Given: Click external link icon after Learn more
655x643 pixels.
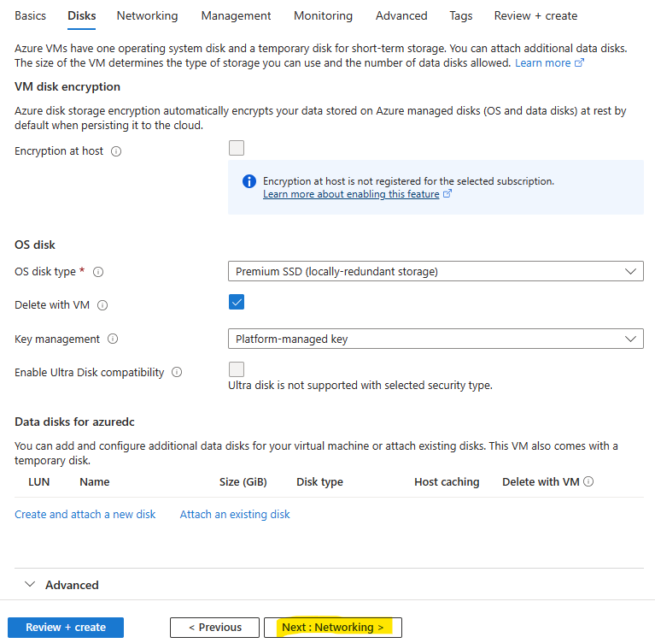Looking at the screenshot, I should tap(579, 62).
